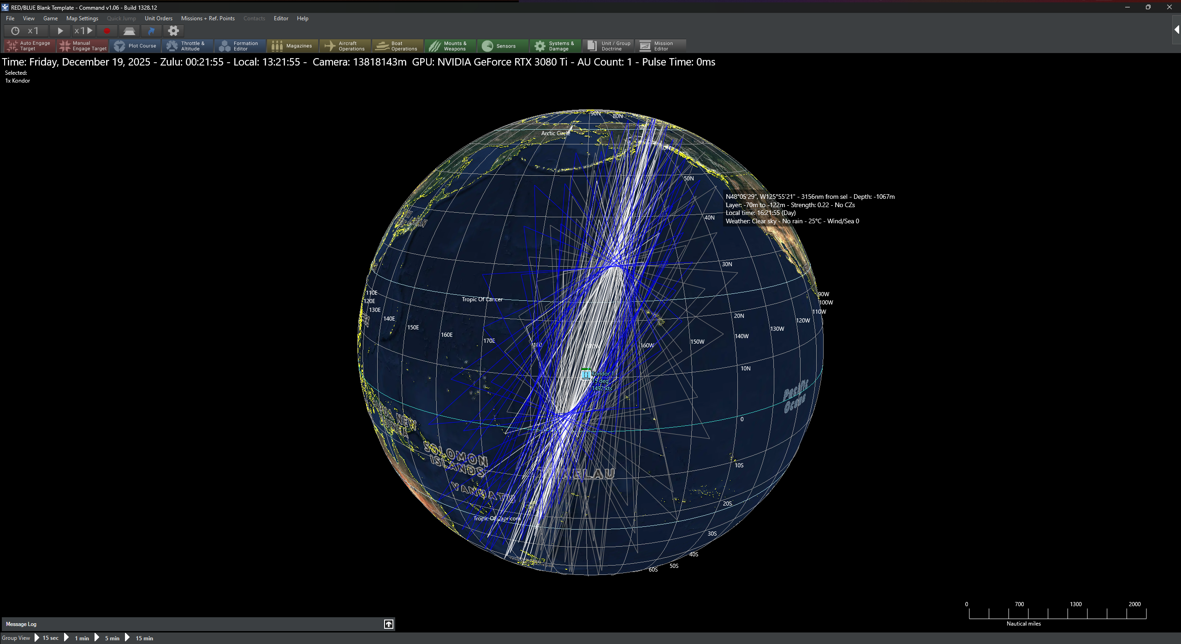Select the Plot Course tool
This screenshot has width=1181, height=644.
pos(136,46)
